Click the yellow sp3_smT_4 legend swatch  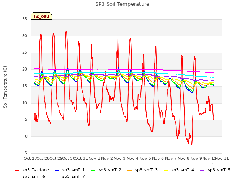point(166,170)
